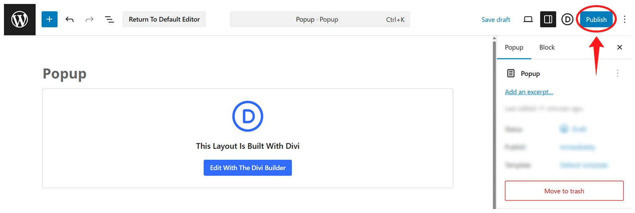Click the redo arrow icon

pos(89,19)
